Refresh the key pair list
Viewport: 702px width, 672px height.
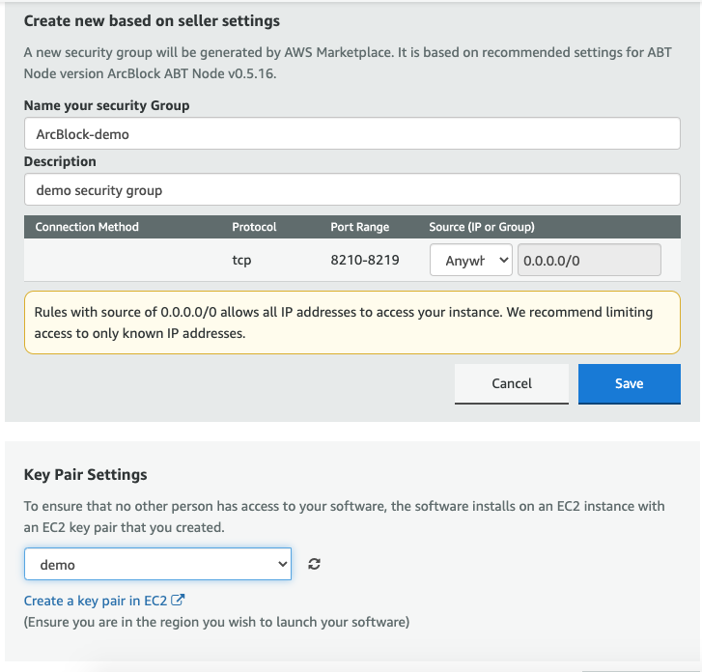(314, 565)
